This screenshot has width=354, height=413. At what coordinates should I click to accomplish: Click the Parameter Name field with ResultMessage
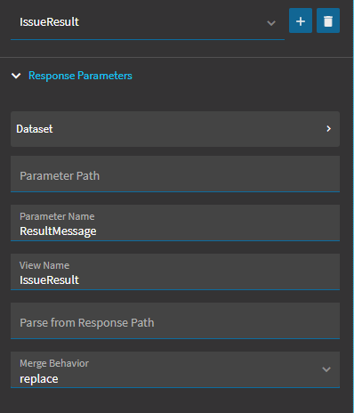click(175, 223)
